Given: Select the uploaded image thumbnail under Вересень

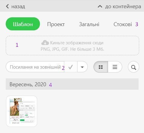Looking at the screenshot, I should 21,111.
